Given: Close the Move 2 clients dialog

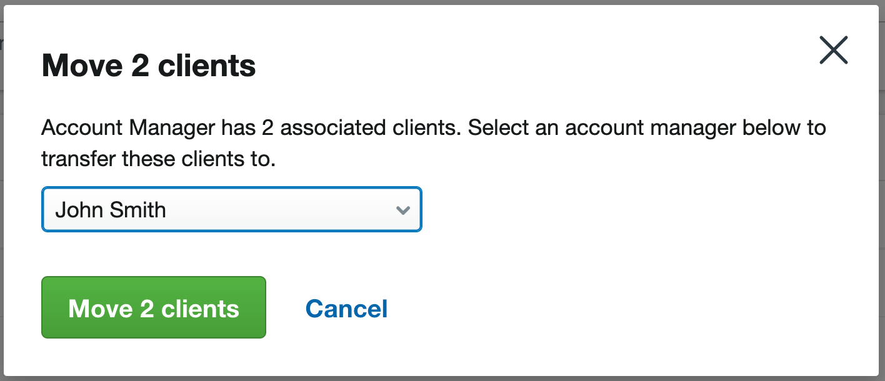Looking at the screenshot, I should (x=834, y=50).
